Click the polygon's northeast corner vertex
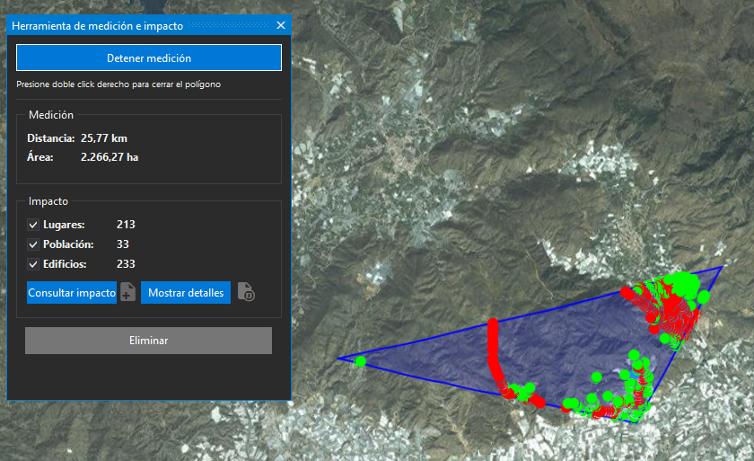The height and width of the screenshot is (461, 754). click(x=722, y=266)
